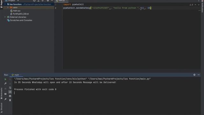
Task: Pin the Run tab with pin icon
Action: [5, 99]
